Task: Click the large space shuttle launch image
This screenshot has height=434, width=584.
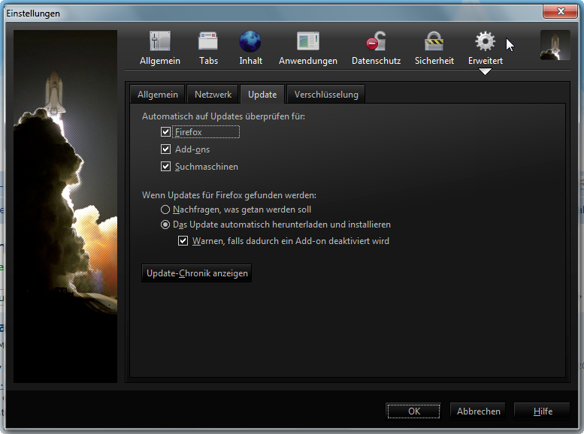Action: tap(65, 206)
